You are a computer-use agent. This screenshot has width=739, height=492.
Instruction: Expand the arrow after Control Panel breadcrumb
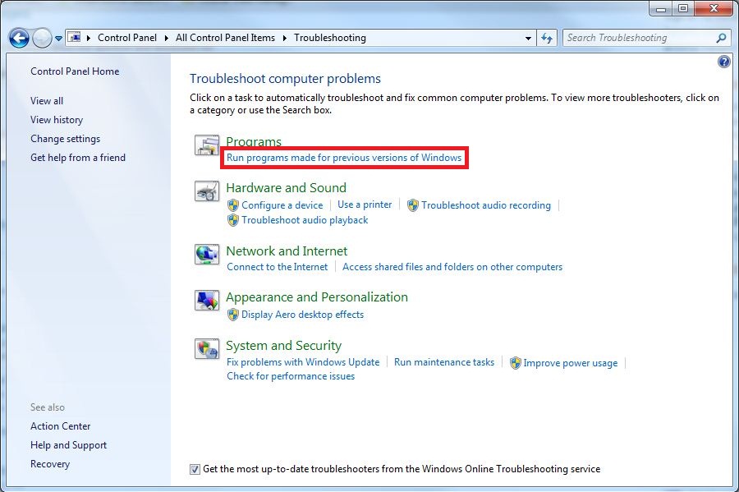coord(167,38)
